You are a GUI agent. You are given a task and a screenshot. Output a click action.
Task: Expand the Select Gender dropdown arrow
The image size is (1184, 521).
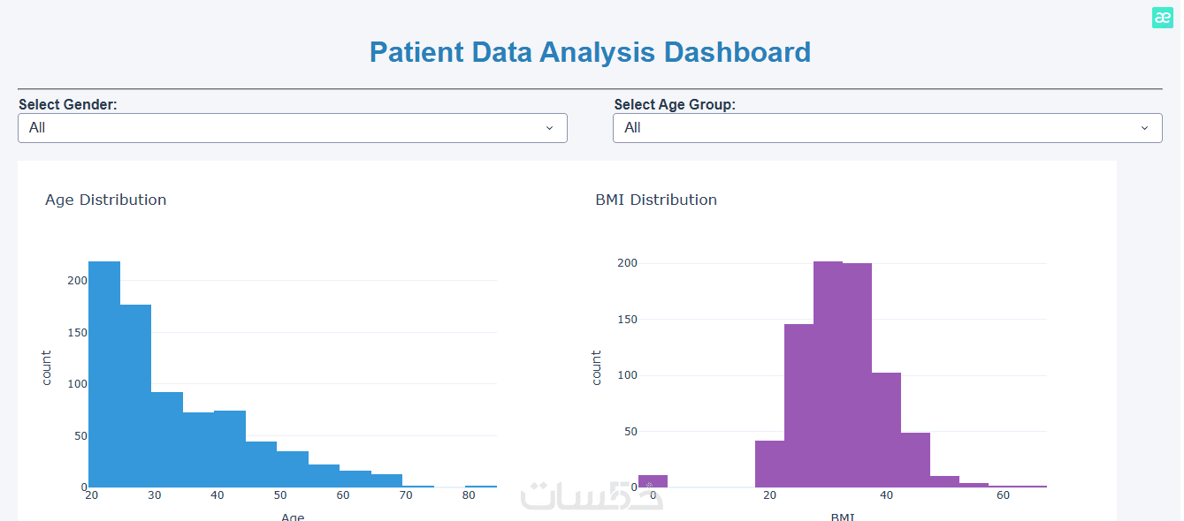point(549,128)
